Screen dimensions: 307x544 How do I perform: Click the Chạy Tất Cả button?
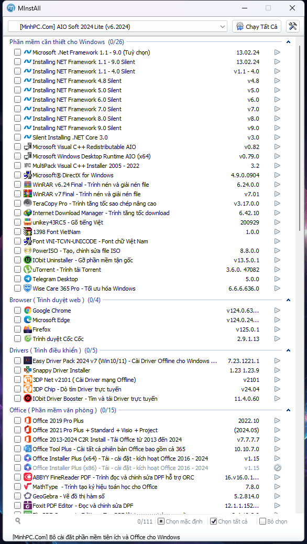pos(257,26)
